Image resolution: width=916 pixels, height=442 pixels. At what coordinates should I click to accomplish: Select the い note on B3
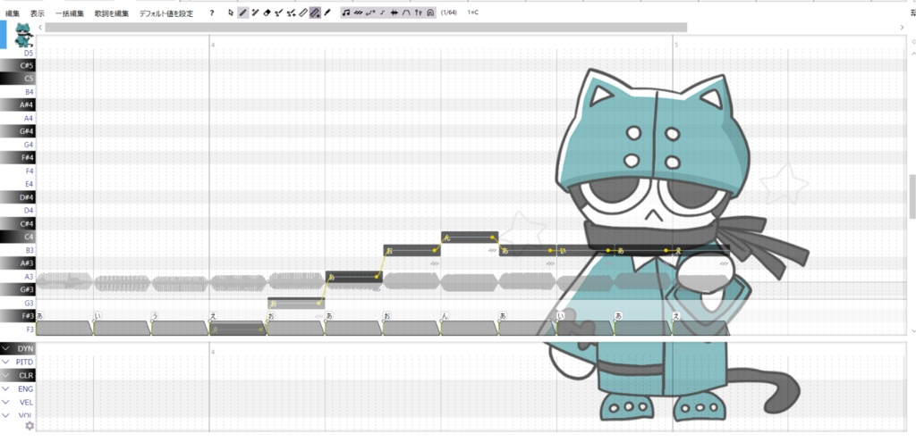coord(585,250)
